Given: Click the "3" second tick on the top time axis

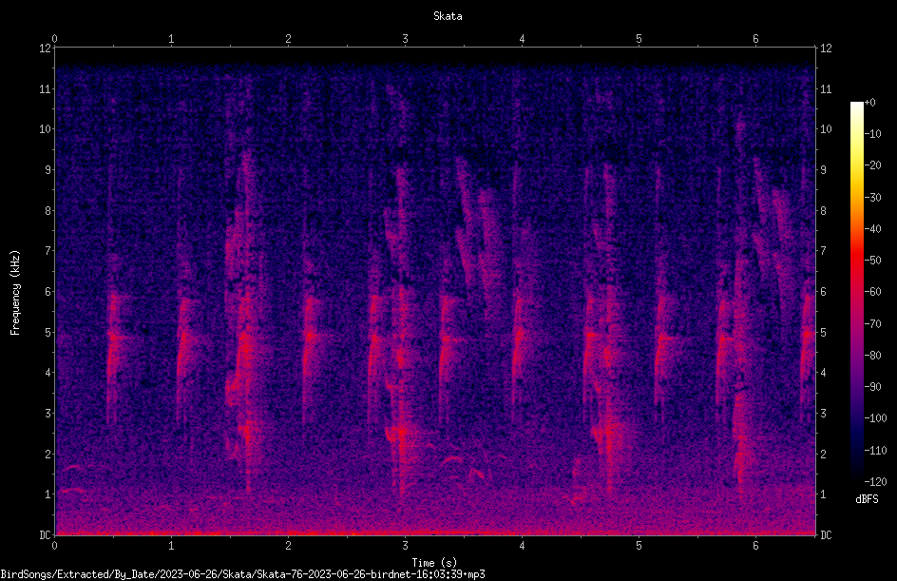Looking at the screenshot, I should click(x=405, y=39).
